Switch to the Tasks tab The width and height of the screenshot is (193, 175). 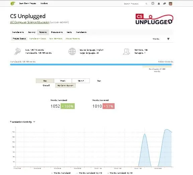(x=69, y=32)
